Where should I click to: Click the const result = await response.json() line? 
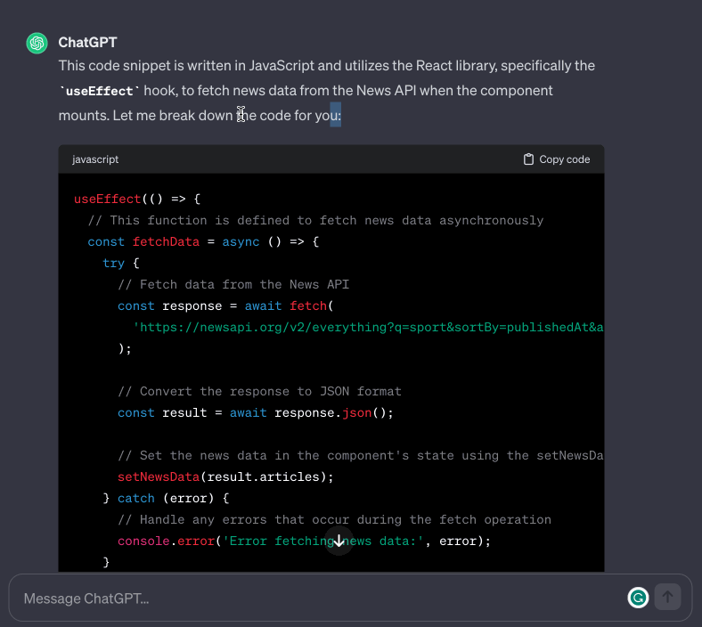(x=256, y=412)
